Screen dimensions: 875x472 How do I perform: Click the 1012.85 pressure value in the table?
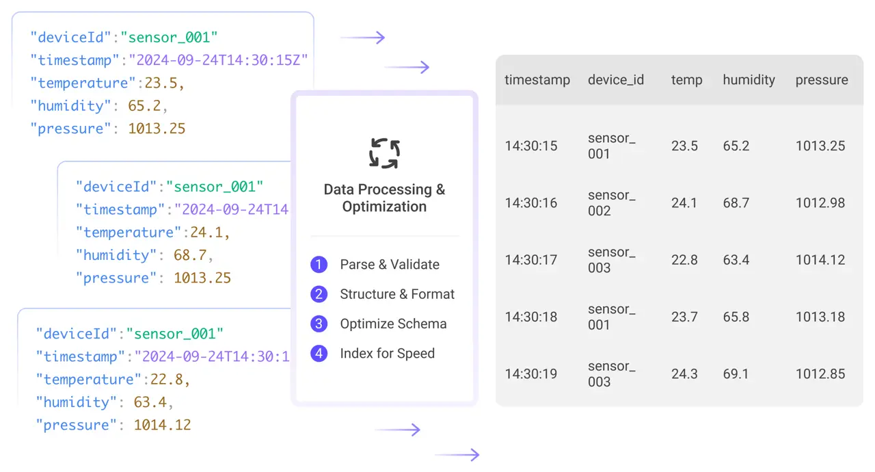[x=820, y=374]
